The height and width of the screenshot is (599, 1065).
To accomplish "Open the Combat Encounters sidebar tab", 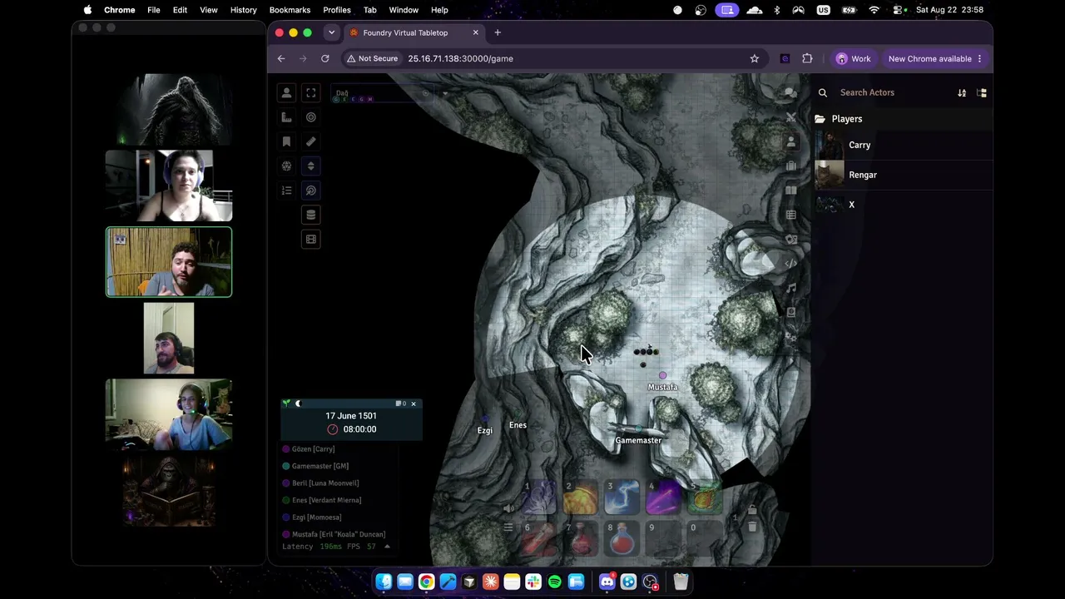I will [791, 117].
